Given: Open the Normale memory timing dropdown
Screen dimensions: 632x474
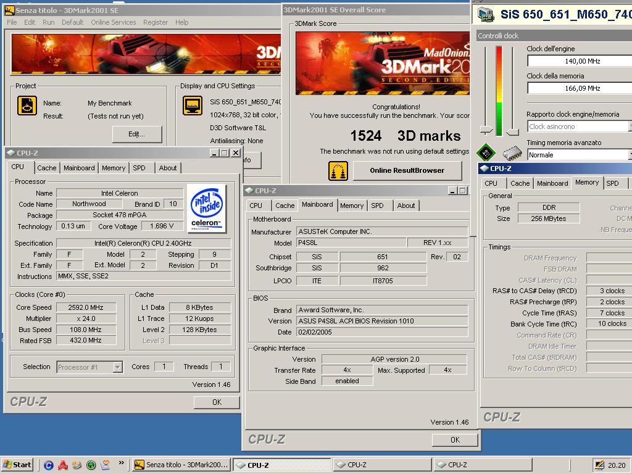Looking at the screenshot, I should (630, 155).
